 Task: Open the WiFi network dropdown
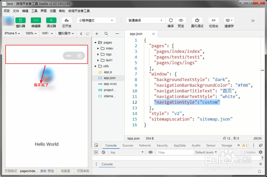tap(47, 33)
